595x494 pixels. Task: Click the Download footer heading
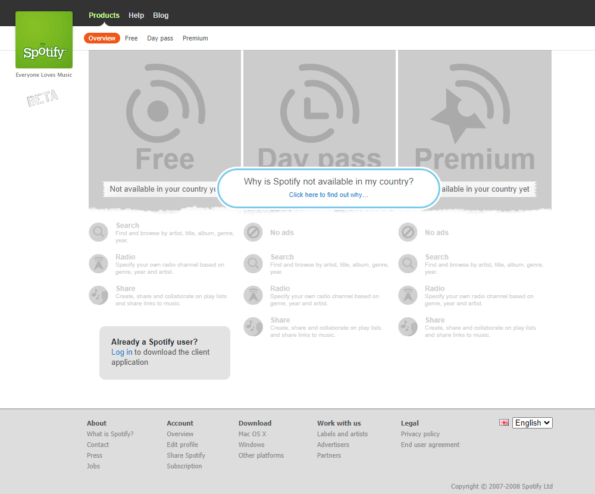click(255, 423)
